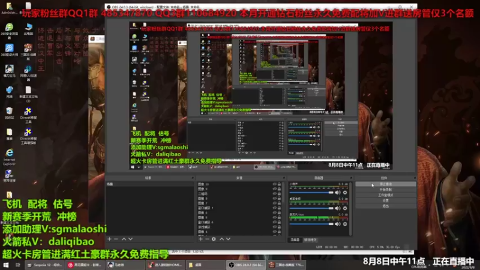Open the 360安全浏览器 desktop icon
The width and height of the screenshot is (480, 270).
pos(9,31)
